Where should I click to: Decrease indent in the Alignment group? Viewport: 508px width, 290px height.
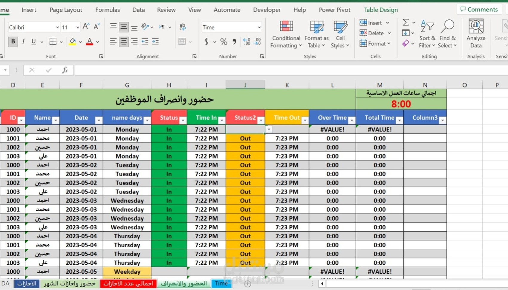pyautogui.click(x=145, y=42)
